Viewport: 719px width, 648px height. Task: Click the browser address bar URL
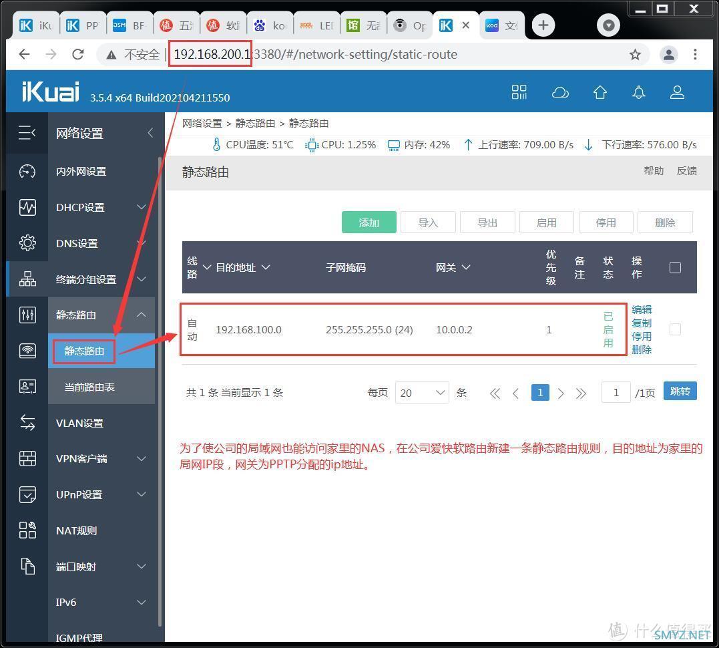(x=316, y=55)
